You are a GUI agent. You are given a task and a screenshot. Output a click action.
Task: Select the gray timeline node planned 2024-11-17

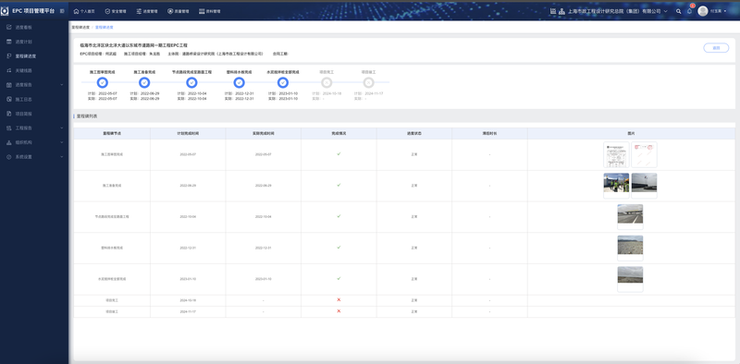click(369, 82)
